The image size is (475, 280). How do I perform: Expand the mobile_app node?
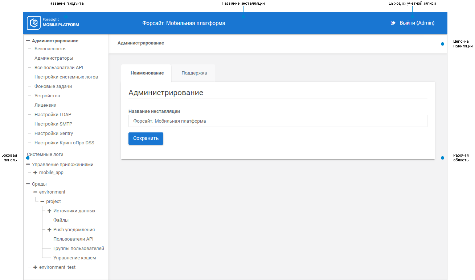pyautogui.click(x=35, y=173)
